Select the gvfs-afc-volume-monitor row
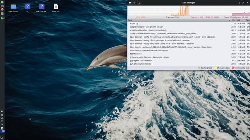 189,64
